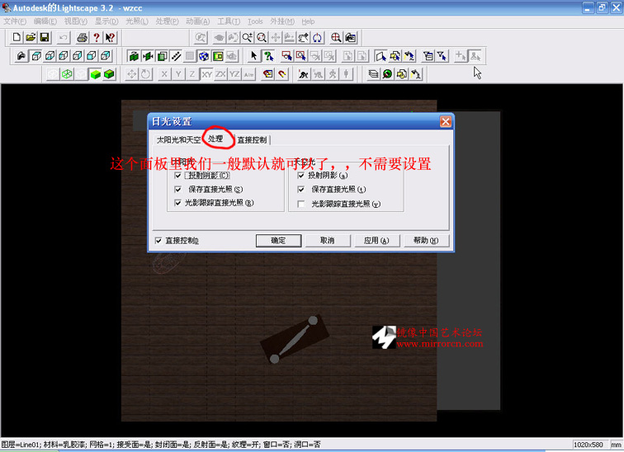624x452 pixels.
Task: Select the zoom window magnifier icon
Action: pos(262,37)
